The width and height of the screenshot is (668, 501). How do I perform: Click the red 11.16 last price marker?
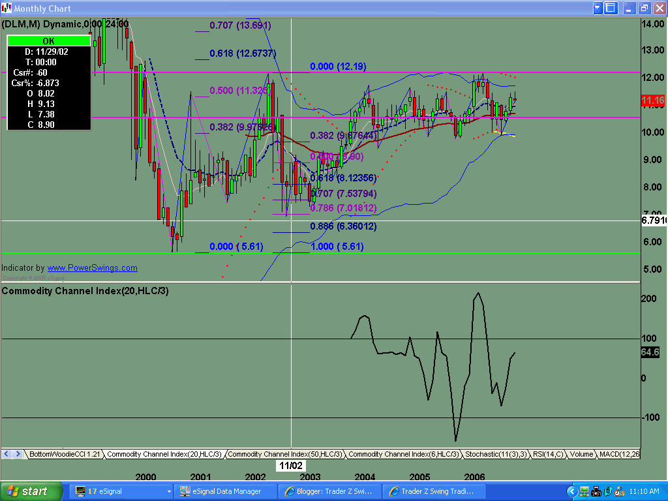653,100
